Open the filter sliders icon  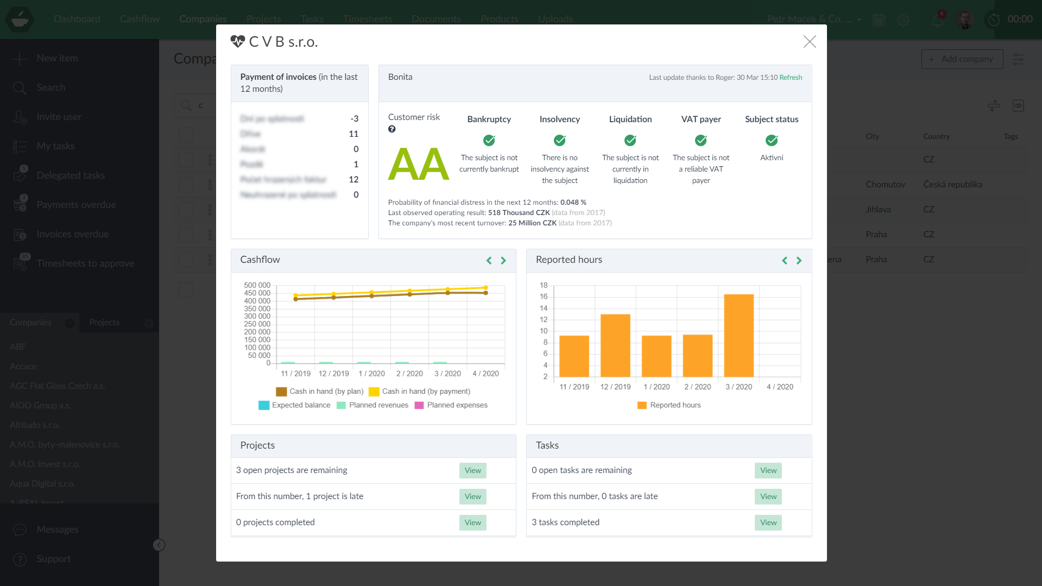tap(1018, 59)
